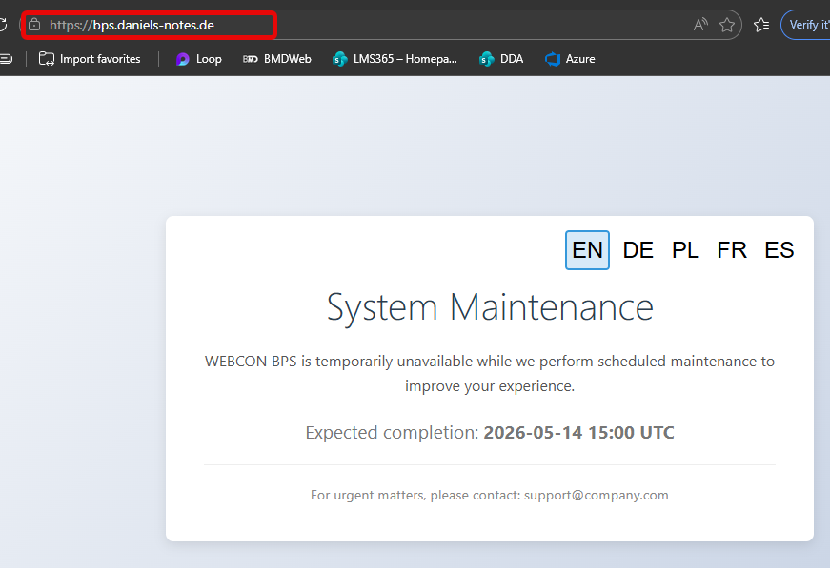Open the Loop bookmark
The height and width of the screenshot is (568, 830).
point(198,59)
